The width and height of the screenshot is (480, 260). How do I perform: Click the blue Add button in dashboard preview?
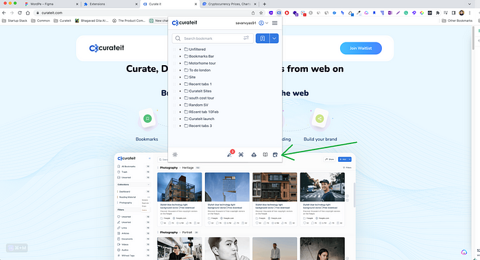[345, 159]
